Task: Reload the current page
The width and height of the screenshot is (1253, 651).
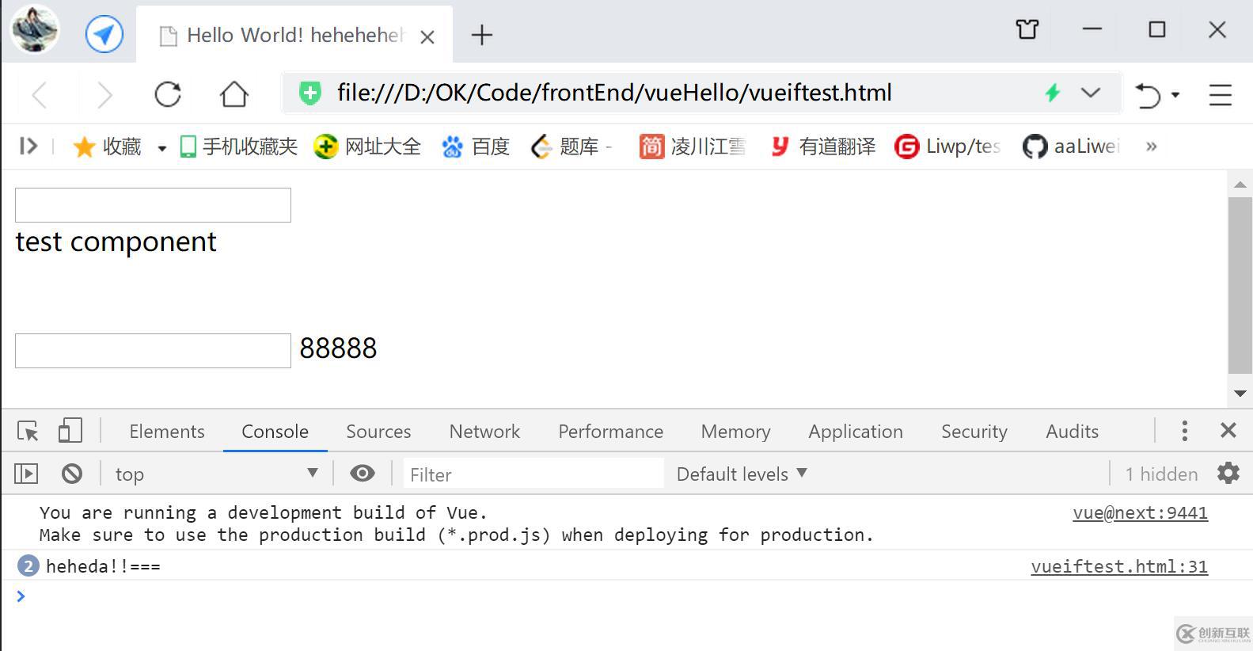Action: (x=168, y=94)
